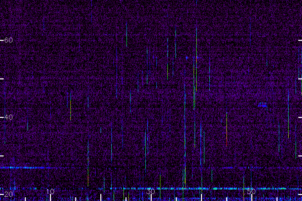Click the "30" time axis label
This screenshot has height=201, width=302.
[x=151, y=191]
